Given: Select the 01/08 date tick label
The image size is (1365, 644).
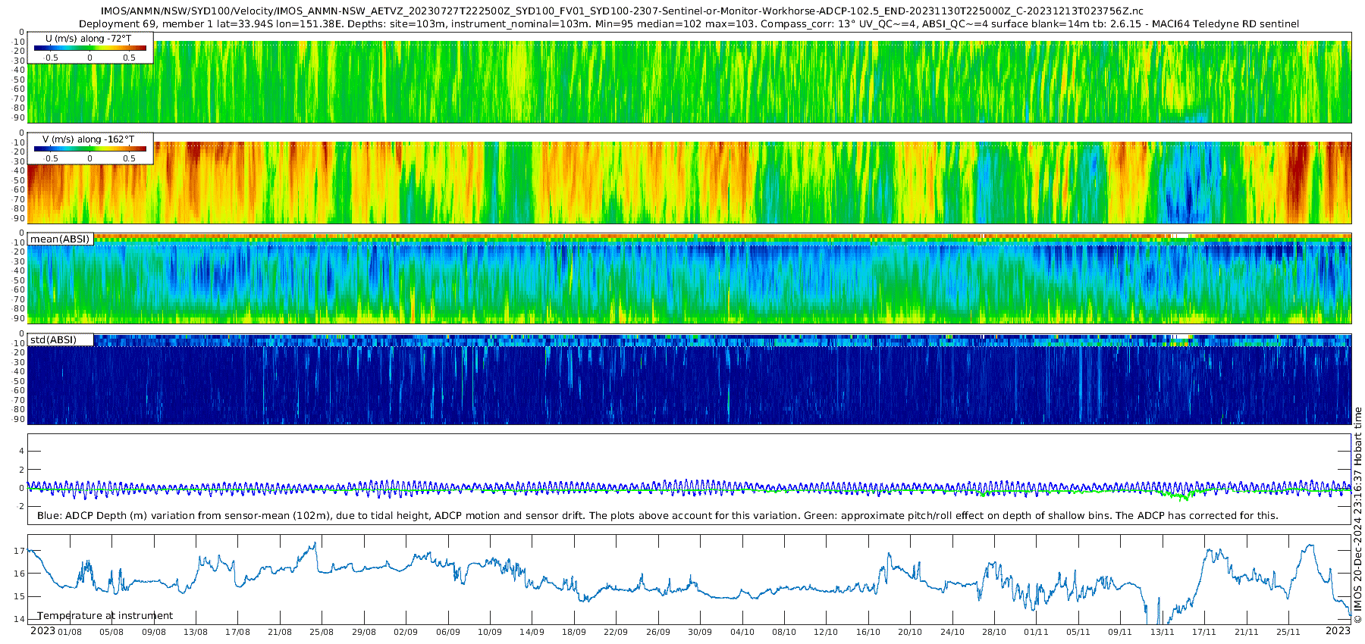Looking at the screenshot, I should pos(70,632).
